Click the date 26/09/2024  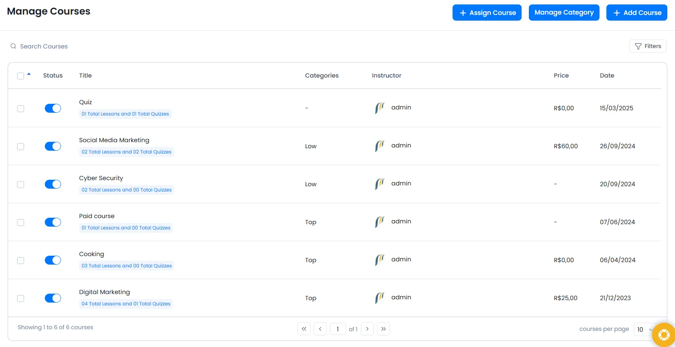(x=618, y=146)
